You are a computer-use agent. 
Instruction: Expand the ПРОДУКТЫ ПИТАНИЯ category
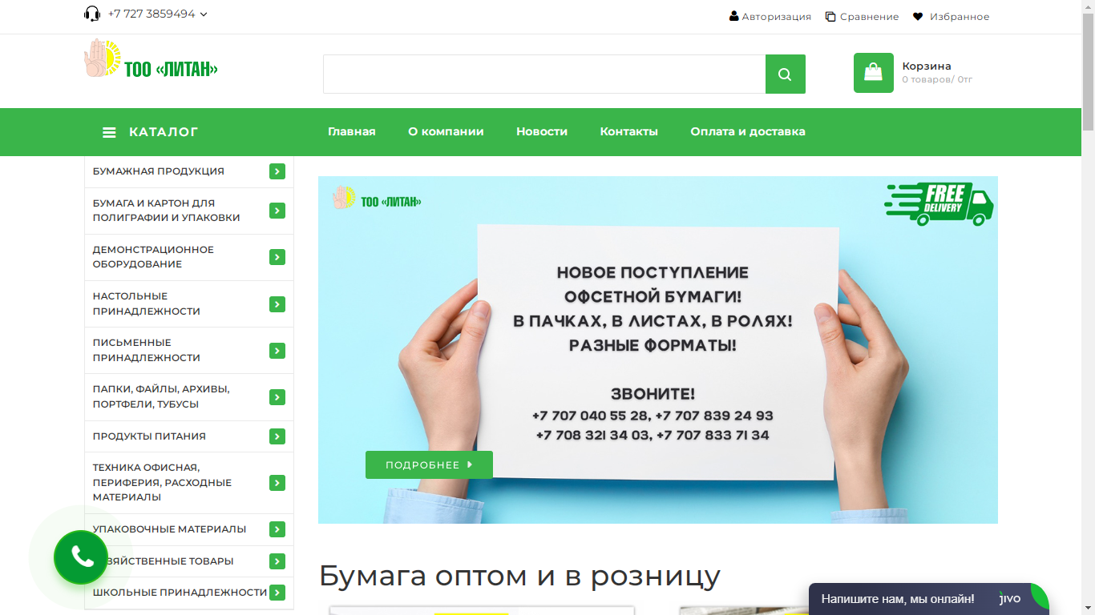(277, 436)
